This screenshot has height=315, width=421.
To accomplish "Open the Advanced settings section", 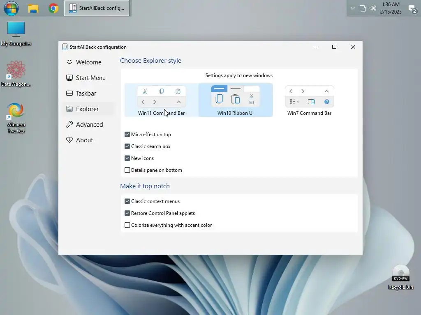I will (88, 125).
